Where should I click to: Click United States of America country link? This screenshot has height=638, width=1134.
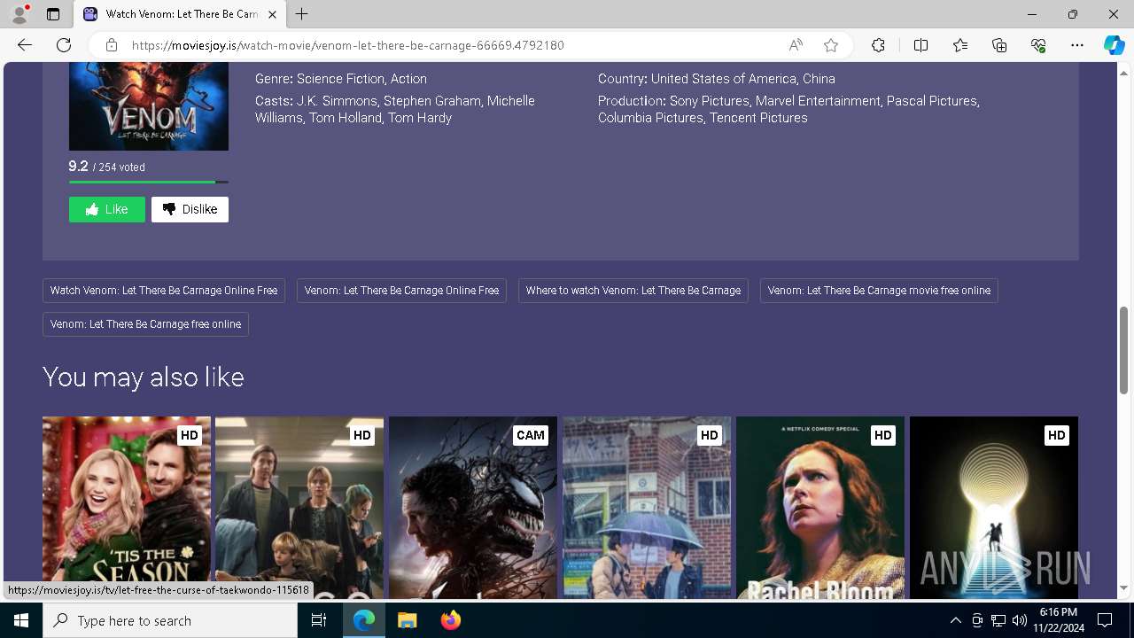point(723,79)
